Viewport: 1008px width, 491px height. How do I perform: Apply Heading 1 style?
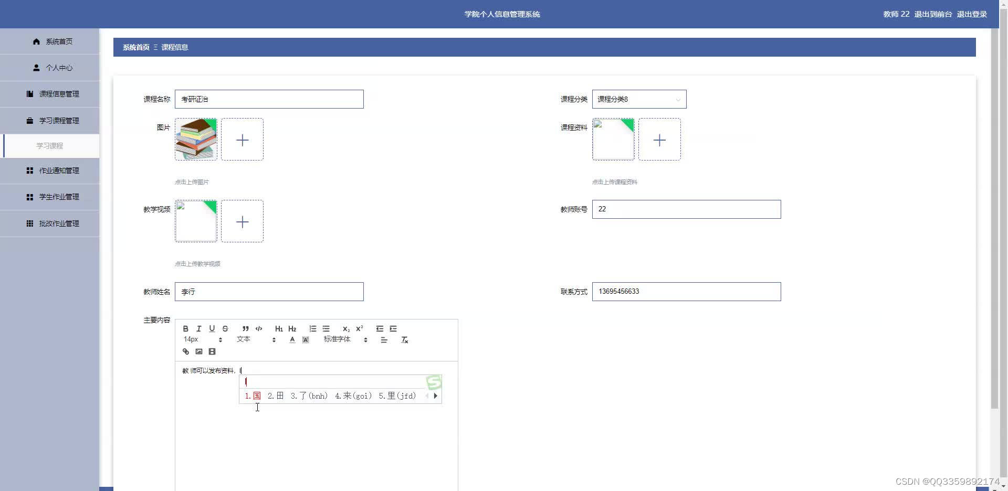(279, 329)
